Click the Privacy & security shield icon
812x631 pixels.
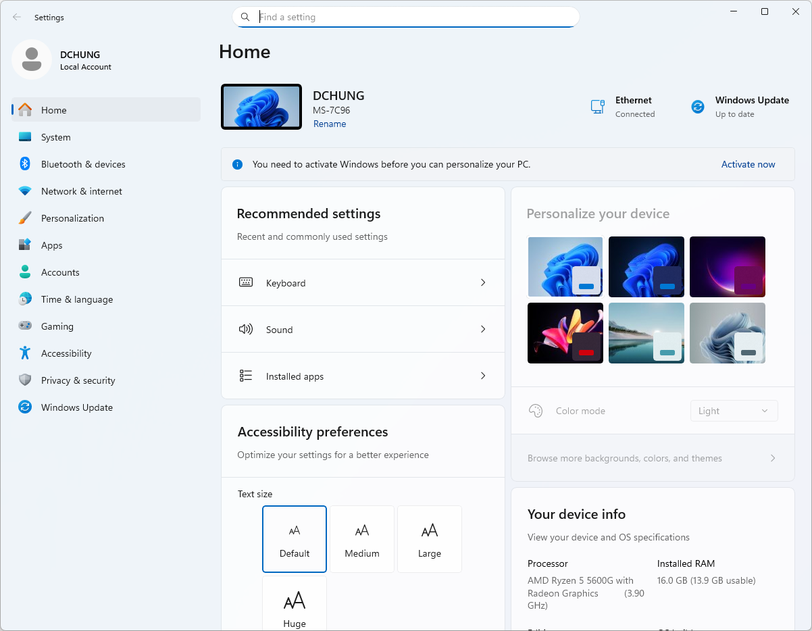click(25, 380)
